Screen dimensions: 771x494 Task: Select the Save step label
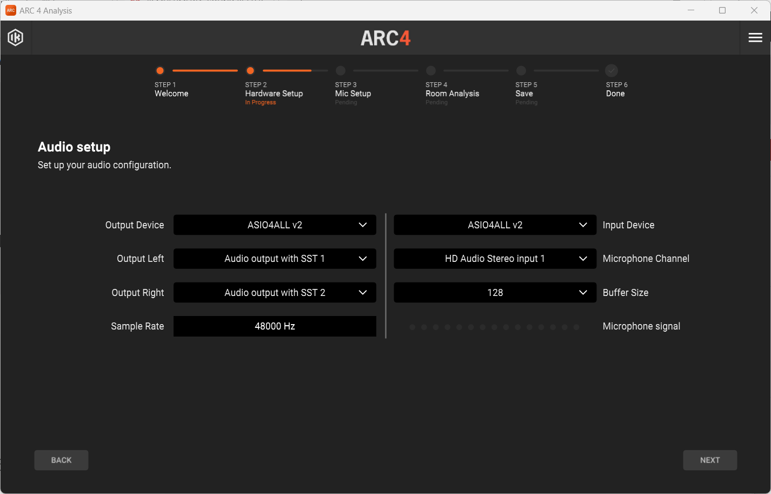tap(524, 94)
